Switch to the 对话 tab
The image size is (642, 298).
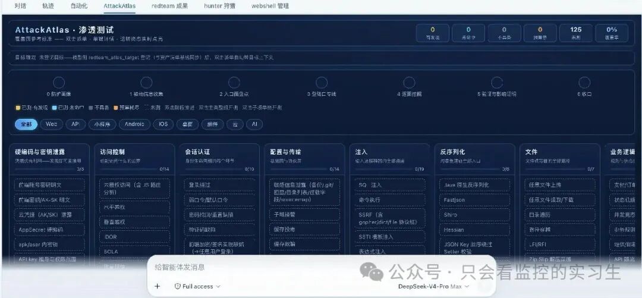click(20, 6)
